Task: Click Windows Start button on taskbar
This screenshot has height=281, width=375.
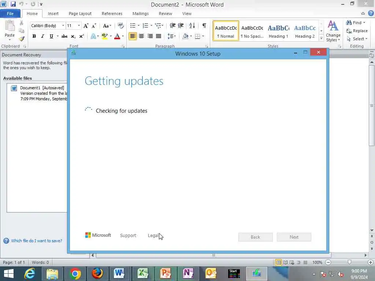Action: pos(9,274)
